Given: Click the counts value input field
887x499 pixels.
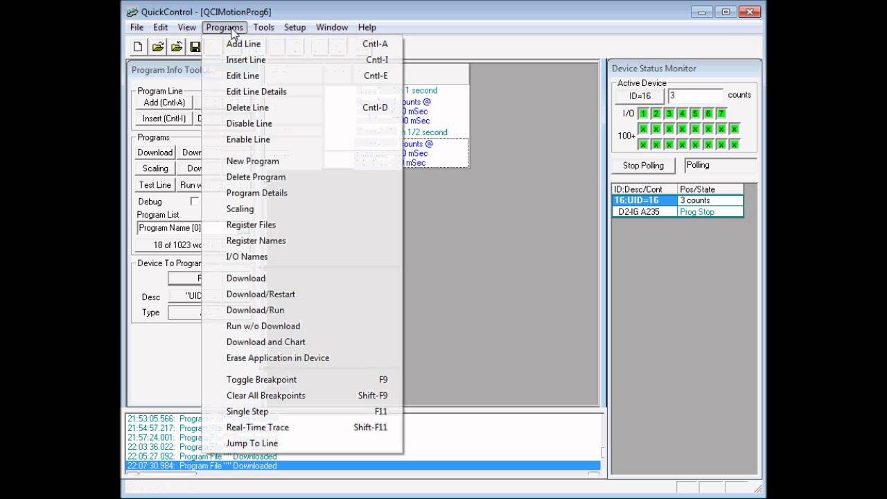Looking at the screenshot, I should 695,96.
